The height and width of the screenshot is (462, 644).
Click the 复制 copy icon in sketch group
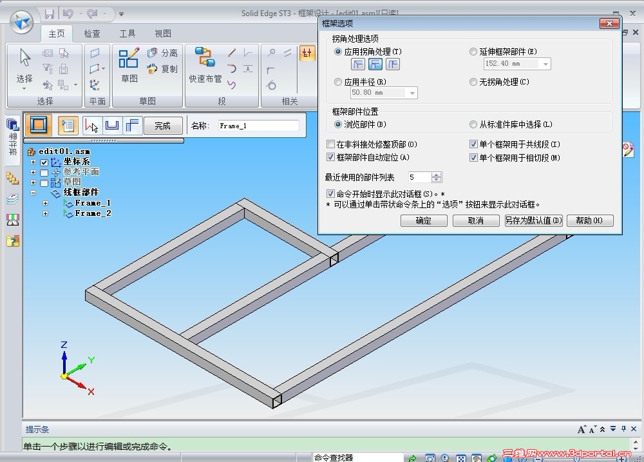point(153,69)
